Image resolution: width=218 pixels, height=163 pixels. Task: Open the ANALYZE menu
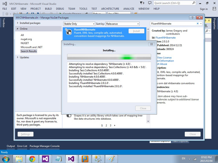tap(129, 9)
